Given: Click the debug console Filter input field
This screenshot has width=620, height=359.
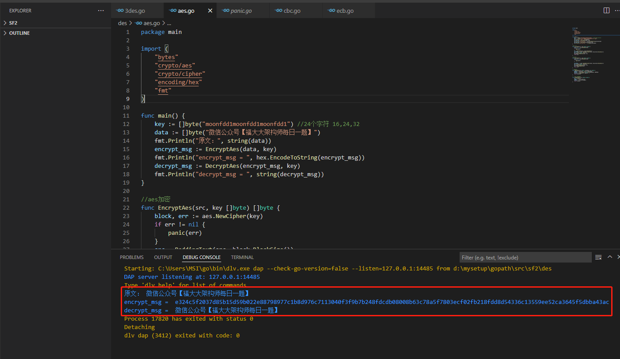Looking at the screenshot, I should pyautogui.click(x=525, y=257).
